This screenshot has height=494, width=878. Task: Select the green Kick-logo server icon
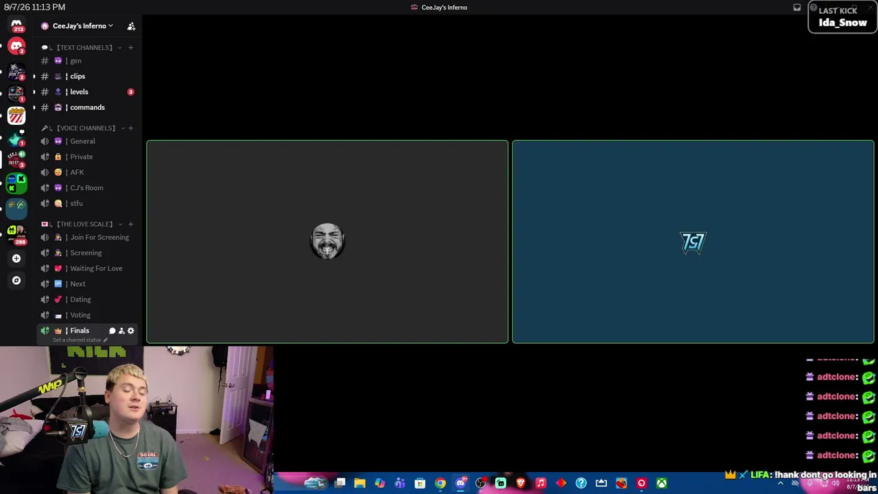coord(16,183)
